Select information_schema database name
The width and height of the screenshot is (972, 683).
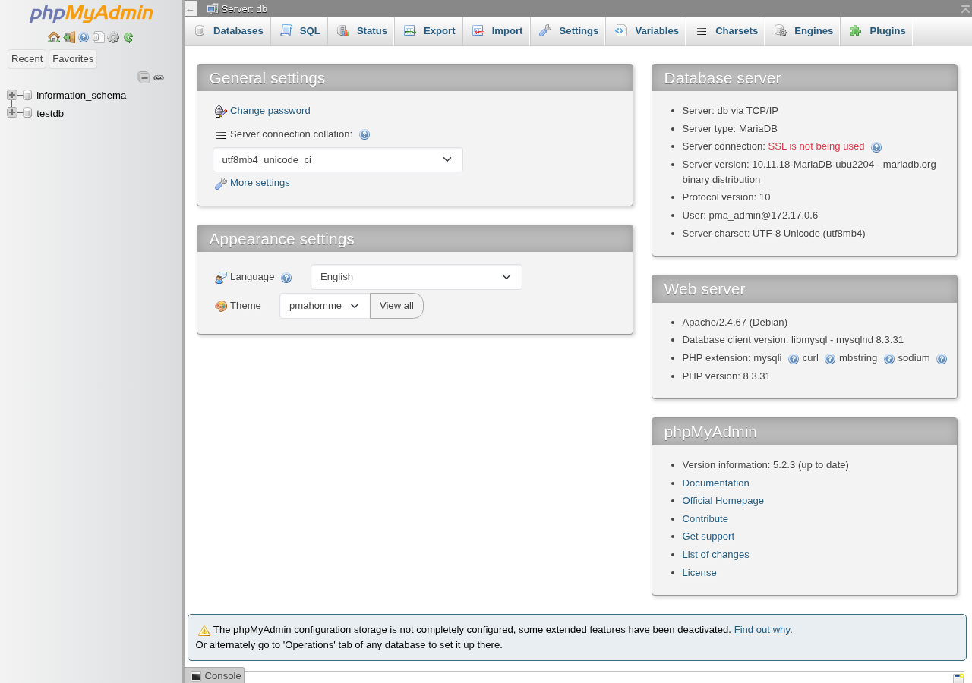(81, 96)
